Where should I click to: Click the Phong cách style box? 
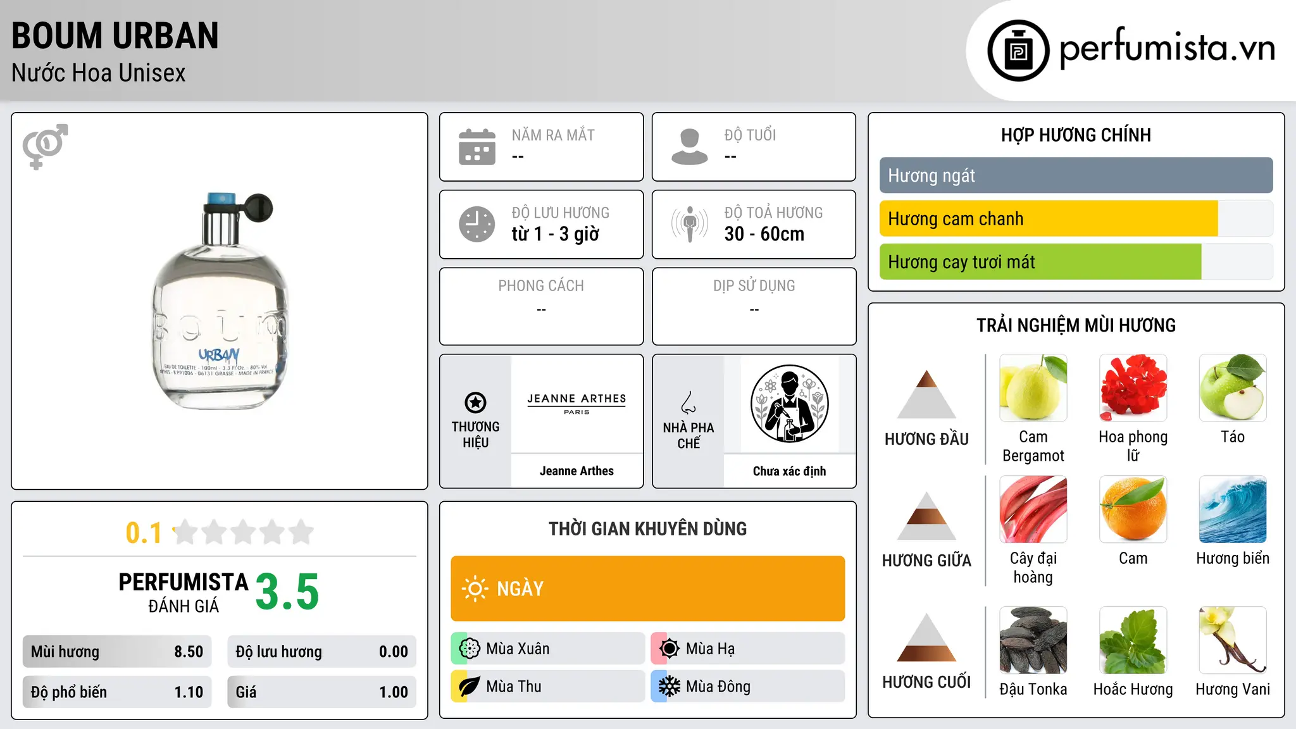coord(541,306)
